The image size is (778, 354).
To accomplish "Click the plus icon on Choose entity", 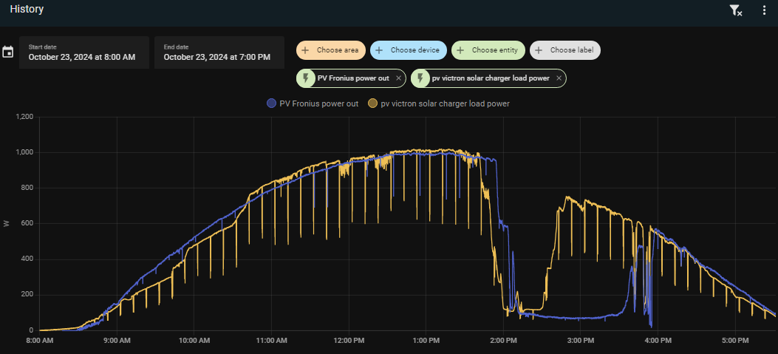I will (460, 50).
